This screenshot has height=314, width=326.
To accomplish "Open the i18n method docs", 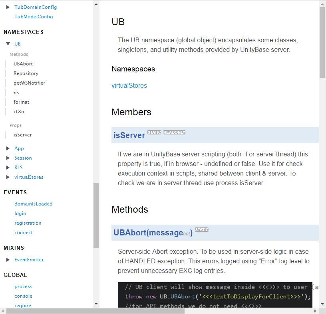I will click(x=18, y=111).
